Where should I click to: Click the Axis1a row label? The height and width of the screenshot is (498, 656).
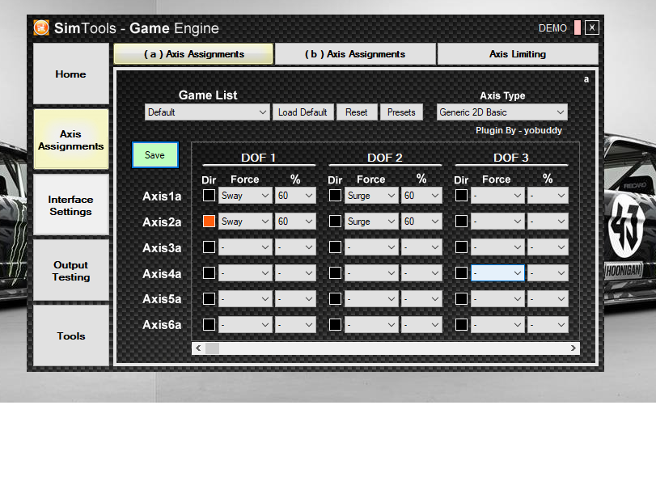[x=162, y=196]
